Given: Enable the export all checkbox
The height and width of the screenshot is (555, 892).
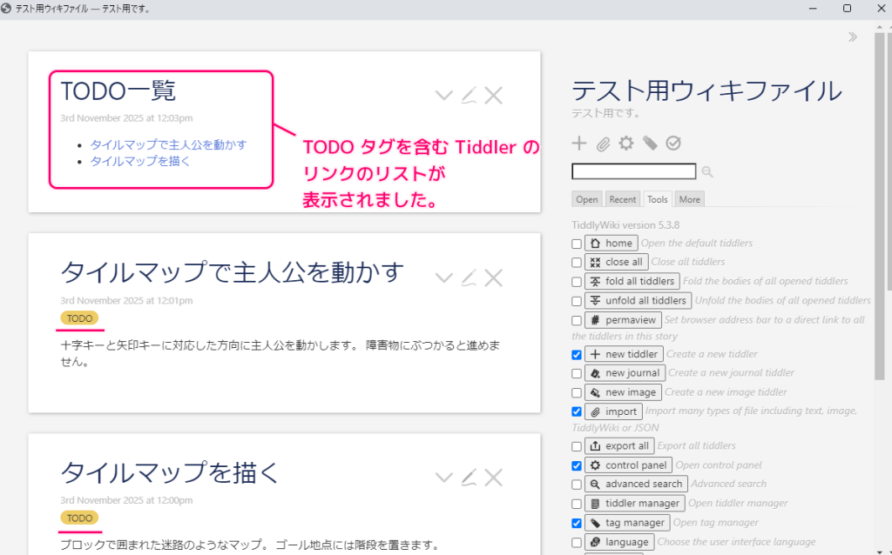Looking at the screenshot, I should click(577, 447).
